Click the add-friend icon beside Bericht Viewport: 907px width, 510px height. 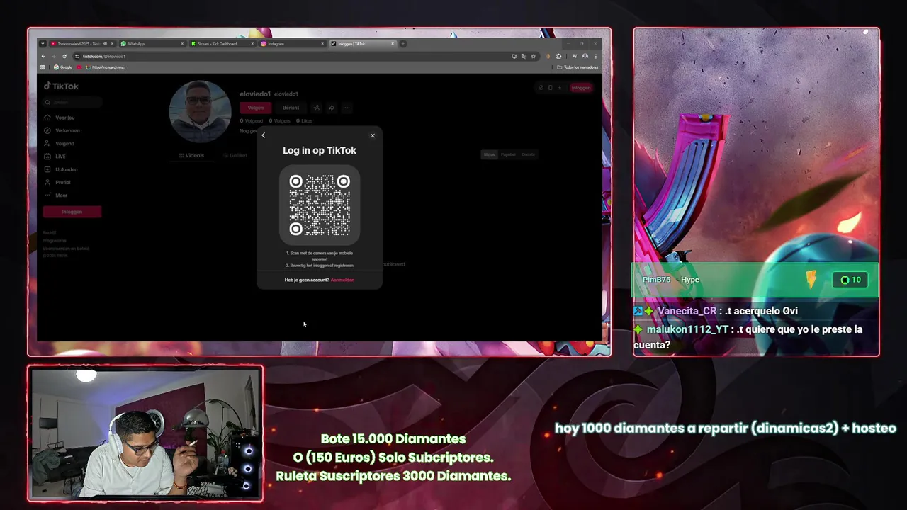pos(317,108)
